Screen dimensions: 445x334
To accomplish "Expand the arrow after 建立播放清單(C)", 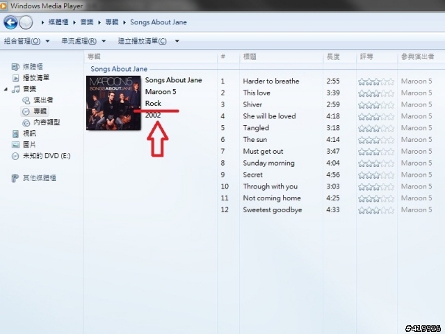I will pyautogui.click(x=177, y=41).
